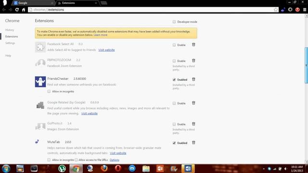Delete Google Related with its trash icon

click(193, 103)
